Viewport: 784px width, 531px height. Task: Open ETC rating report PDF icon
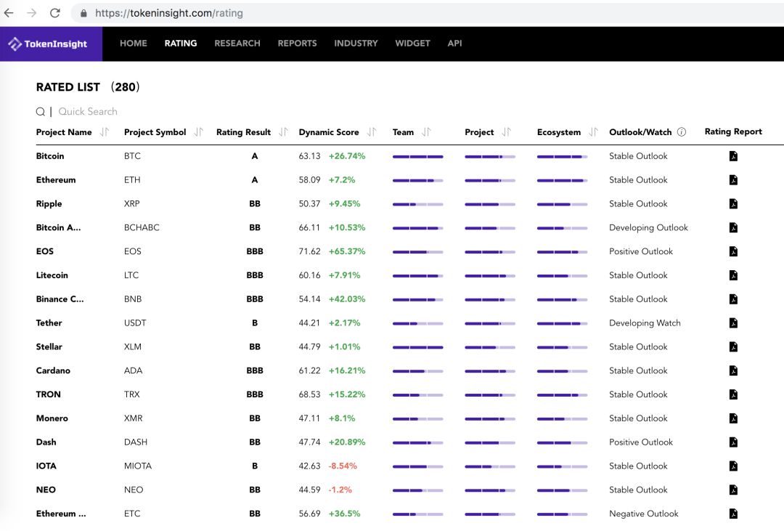[x=733, y=514]
